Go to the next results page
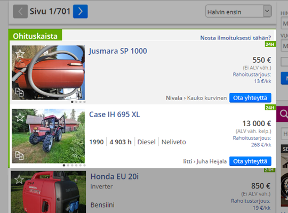The height and width of the screenshot is (213, 288). point(80,11)
